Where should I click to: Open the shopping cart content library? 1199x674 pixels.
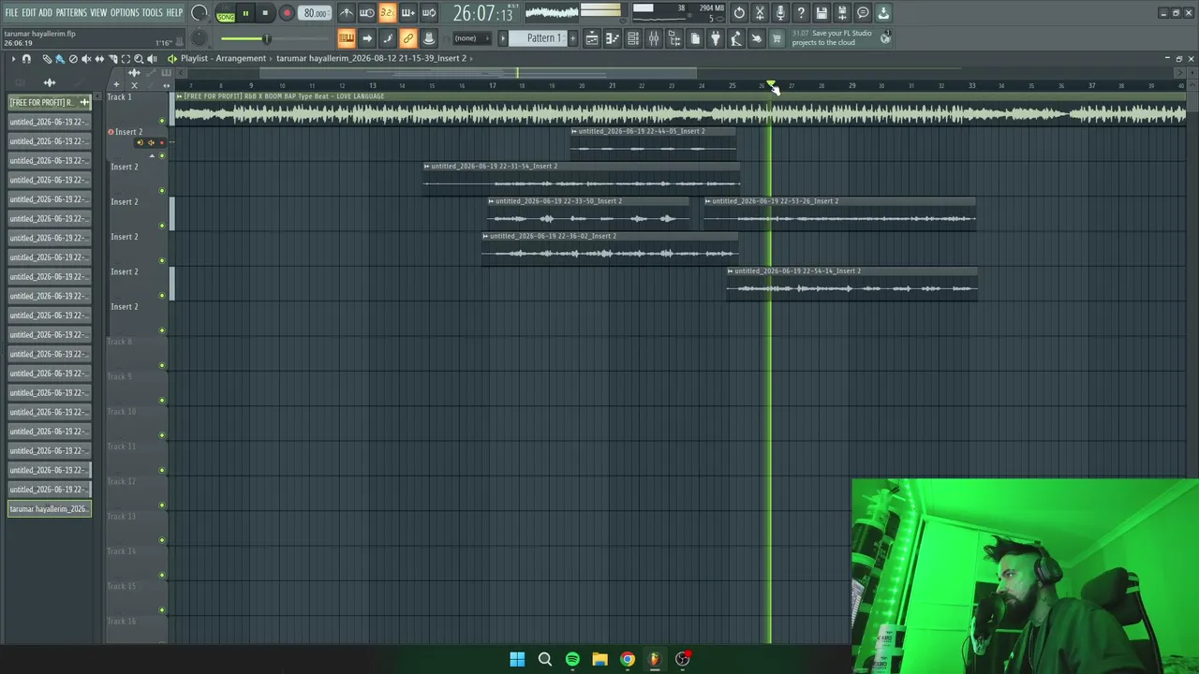[777, 38]
